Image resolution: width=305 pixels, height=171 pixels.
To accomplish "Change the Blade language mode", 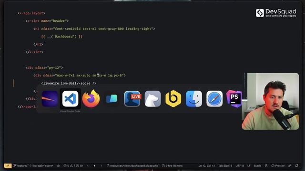I will tap(257, 166).
